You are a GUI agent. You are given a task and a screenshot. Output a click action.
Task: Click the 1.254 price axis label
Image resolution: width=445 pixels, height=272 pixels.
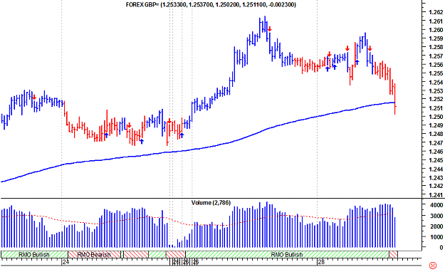(x=436, y=83)
